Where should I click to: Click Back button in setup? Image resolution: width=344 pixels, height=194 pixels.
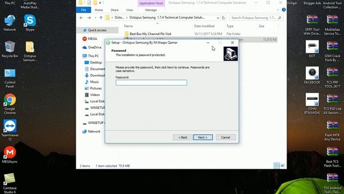click(x=183, y=137)
